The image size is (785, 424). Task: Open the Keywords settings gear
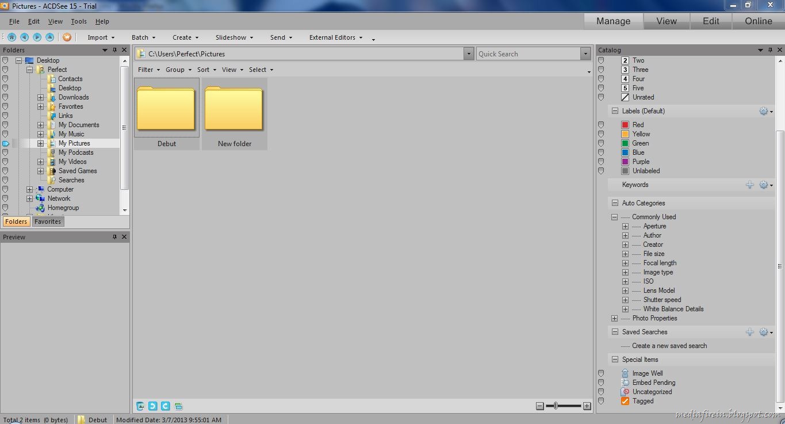coord(765,185)
